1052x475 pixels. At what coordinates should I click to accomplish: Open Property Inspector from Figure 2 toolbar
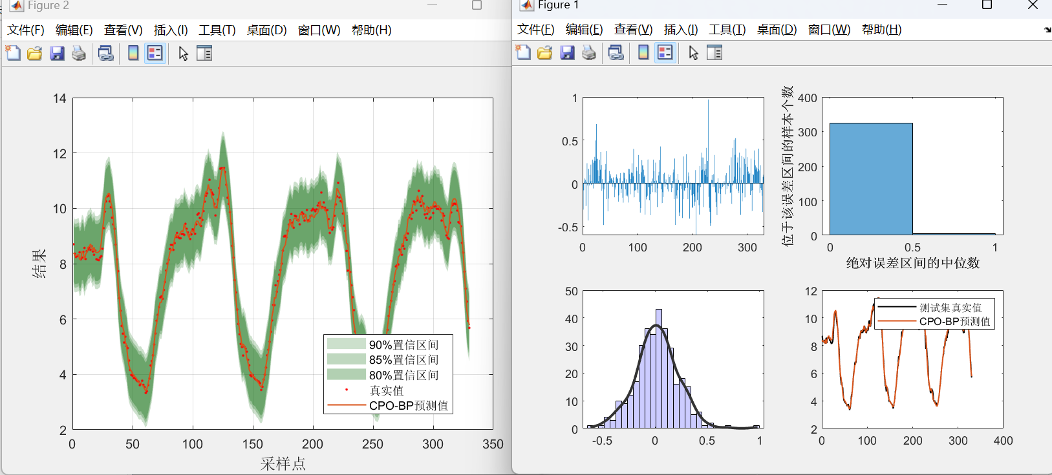pyautogui.click(x=204, y=53)
